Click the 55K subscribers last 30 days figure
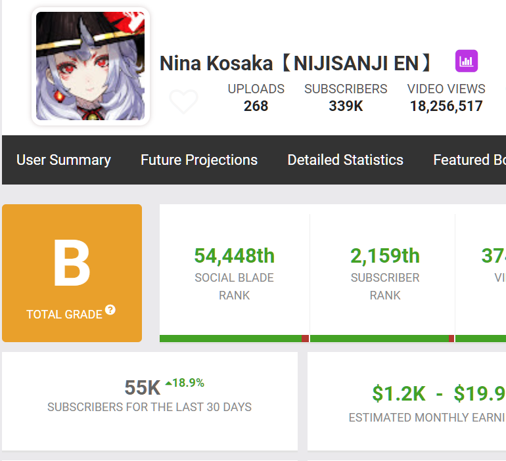The width and height of the screenshot is (506, 461). 143,388
